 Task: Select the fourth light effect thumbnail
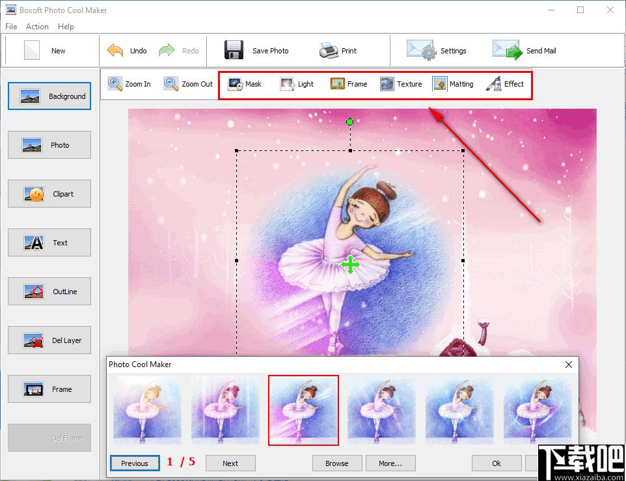[x=381, y=410]
